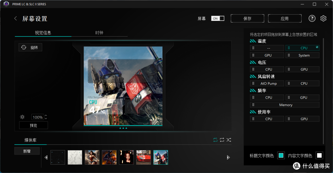
Task: Open the 内容文字颜色 white color swatch
Action: (x=319, y=155)
